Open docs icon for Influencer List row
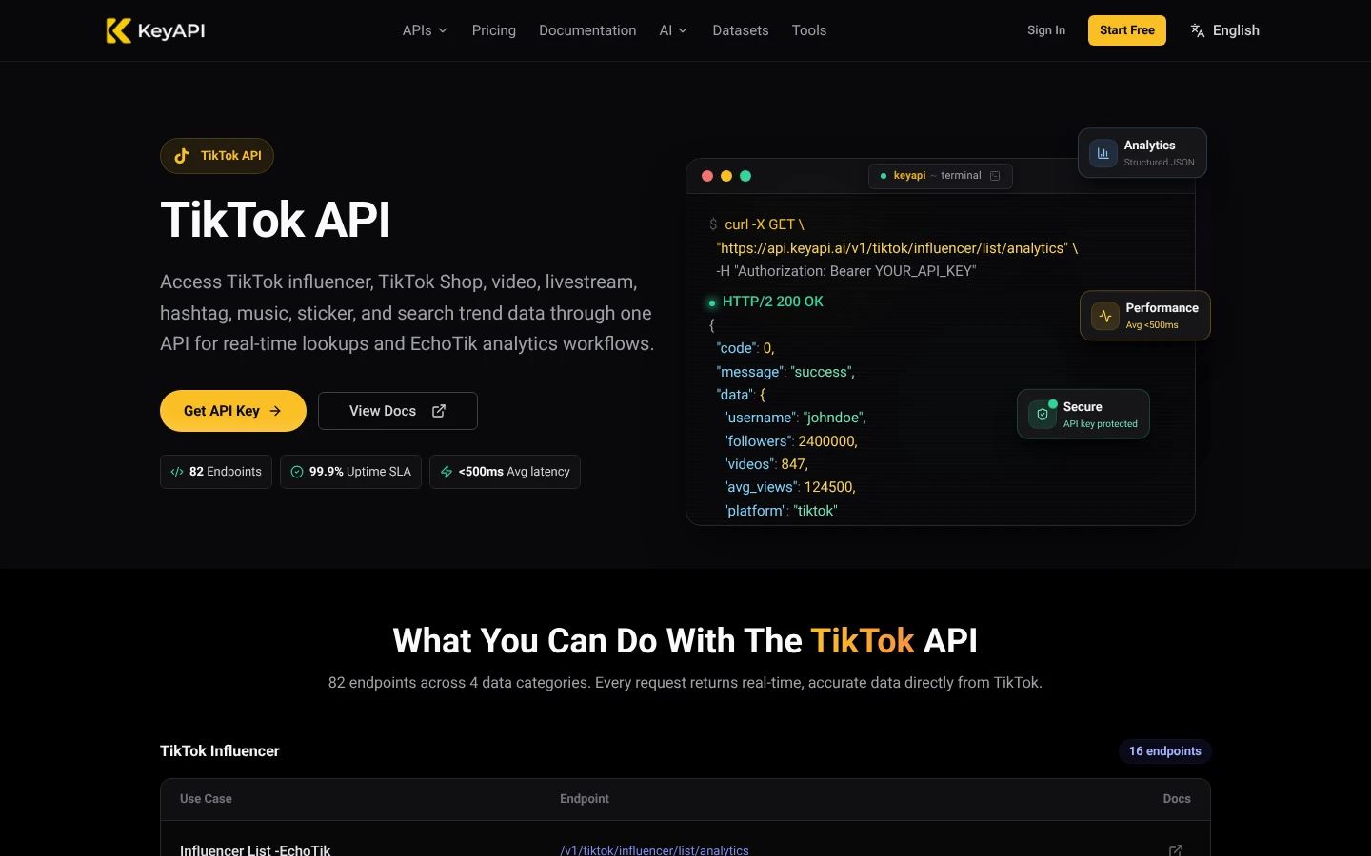1371x856 pixels. pos(1176,850)
